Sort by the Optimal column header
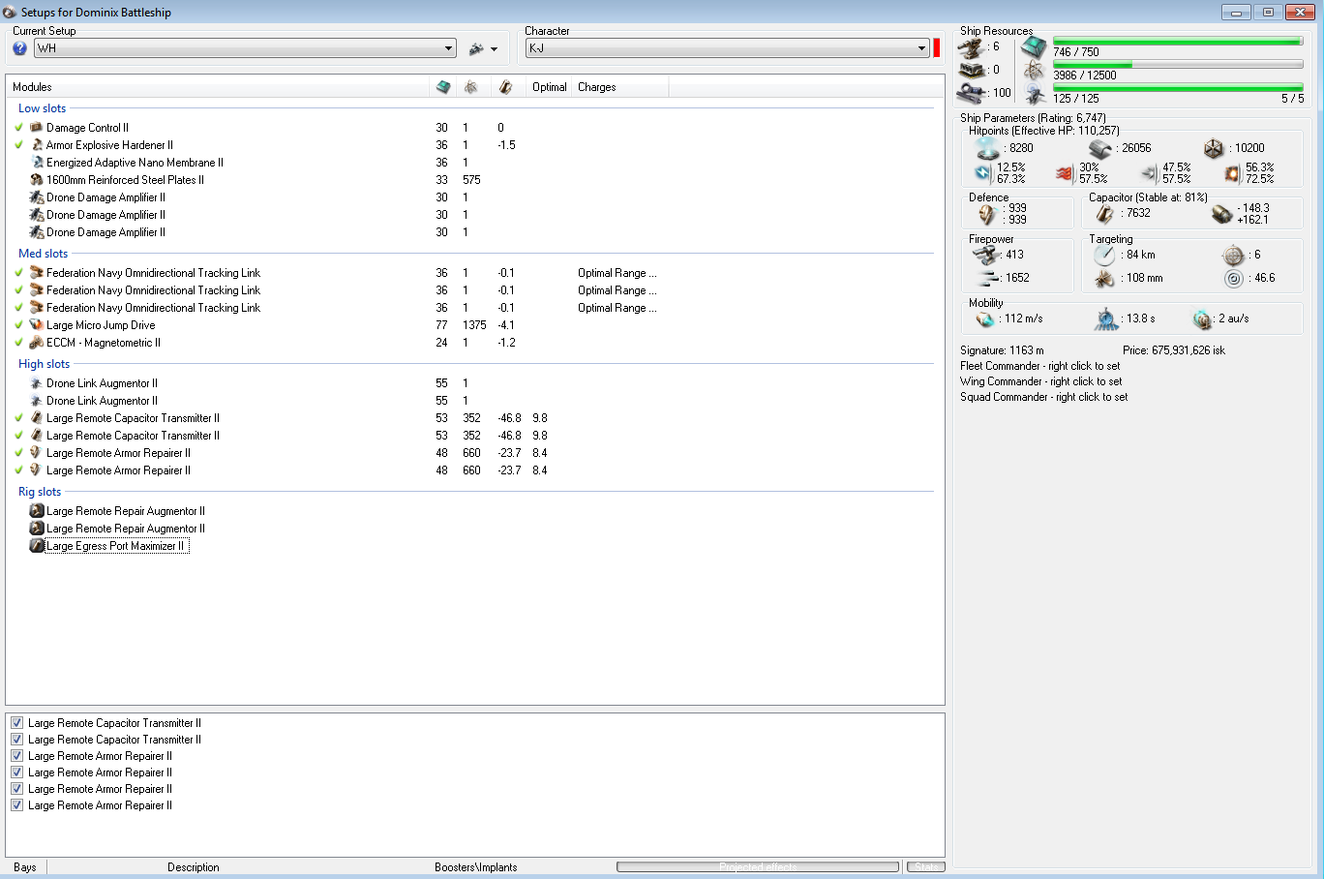The image size is (1324, 879). coord(550,87)
